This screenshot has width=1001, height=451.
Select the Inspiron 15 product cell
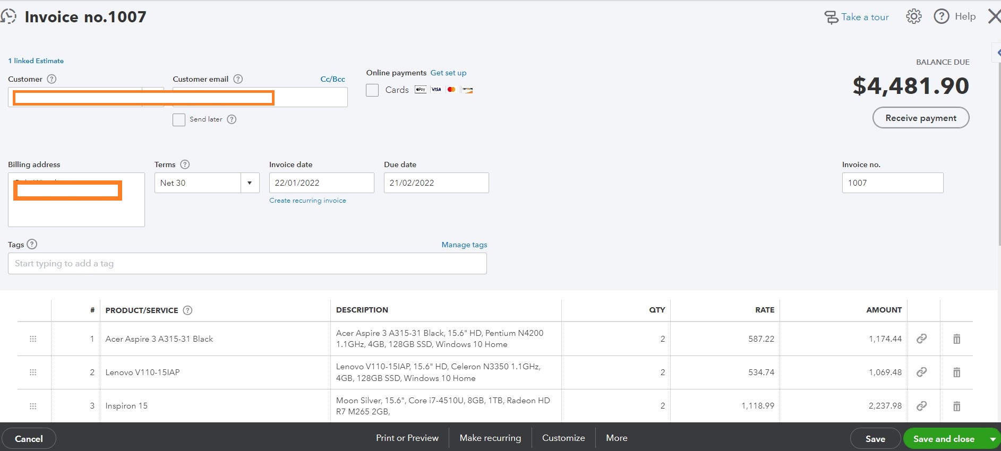tap(215, 406)
